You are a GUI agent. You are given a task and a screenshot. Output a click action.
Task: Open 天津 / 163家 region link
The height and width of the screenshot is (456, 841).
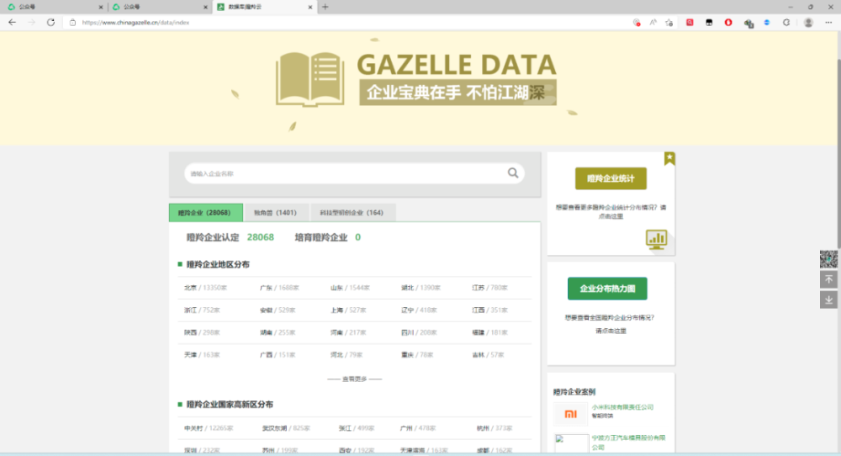[202, 354]
